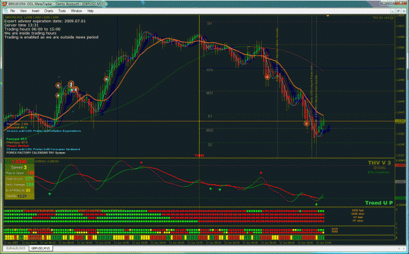Click the 'M30 slow' trend row label
The image size is (409, 254).
click(x=357, y=214)
